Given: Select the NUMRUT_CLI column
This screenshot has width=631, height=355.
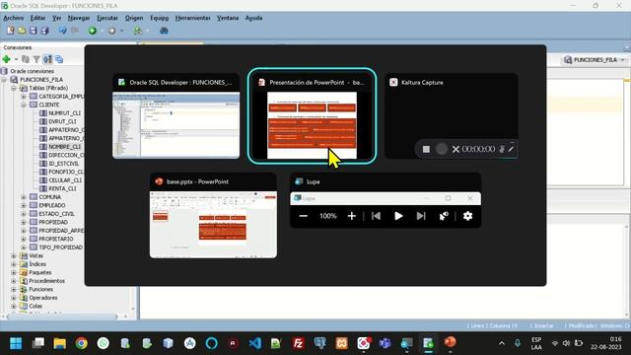Looking at the screenshot, I should [x=64, y=113].
